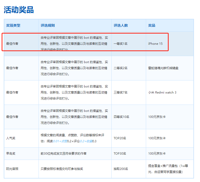Click the 评选人数 column header

[121, 25]
